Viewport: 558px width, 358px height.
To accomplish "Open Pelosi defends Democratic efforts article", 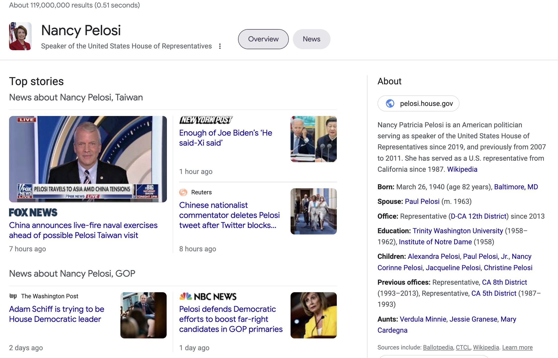I will click(231, 319).
